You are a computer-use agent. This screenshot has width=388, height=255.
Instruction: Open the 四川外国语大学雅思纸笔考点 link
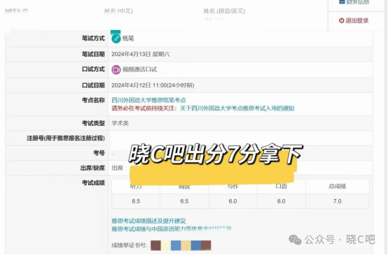pyautogui.click(x=148, y=100)
